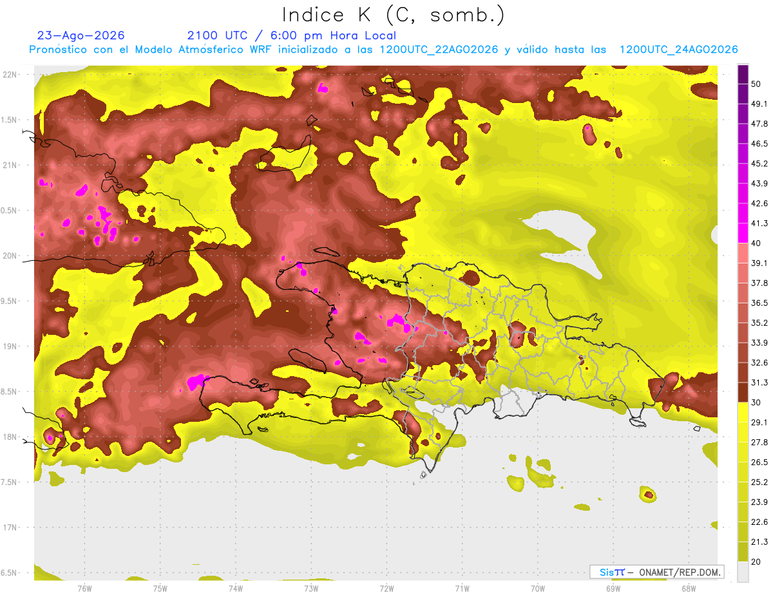
Task: Click the longitude label "69W"
Action: 613,589
